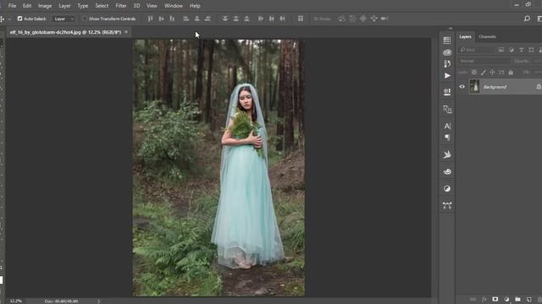The width and height of the screenshot is (542, 304).
Task: Expand the status bar info arrow
Action: coord(98,301)
